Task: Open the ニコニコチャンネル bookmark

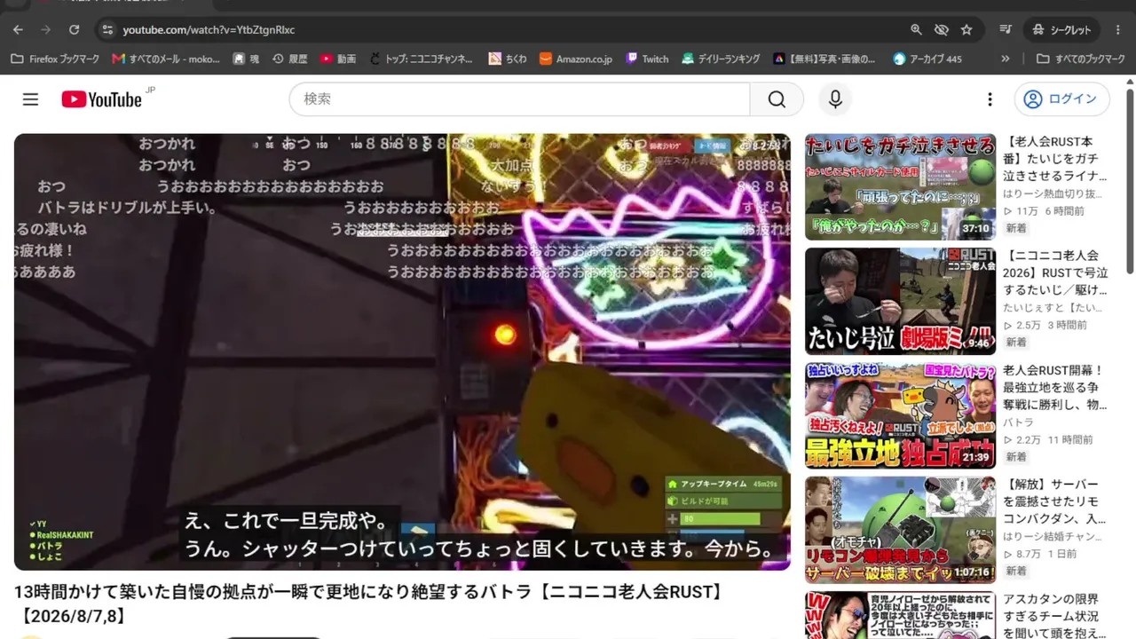Action: tap(421, 59)
